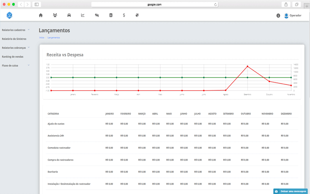
Task: Click the red Outubro data point
Action: [x=269, y=81]
